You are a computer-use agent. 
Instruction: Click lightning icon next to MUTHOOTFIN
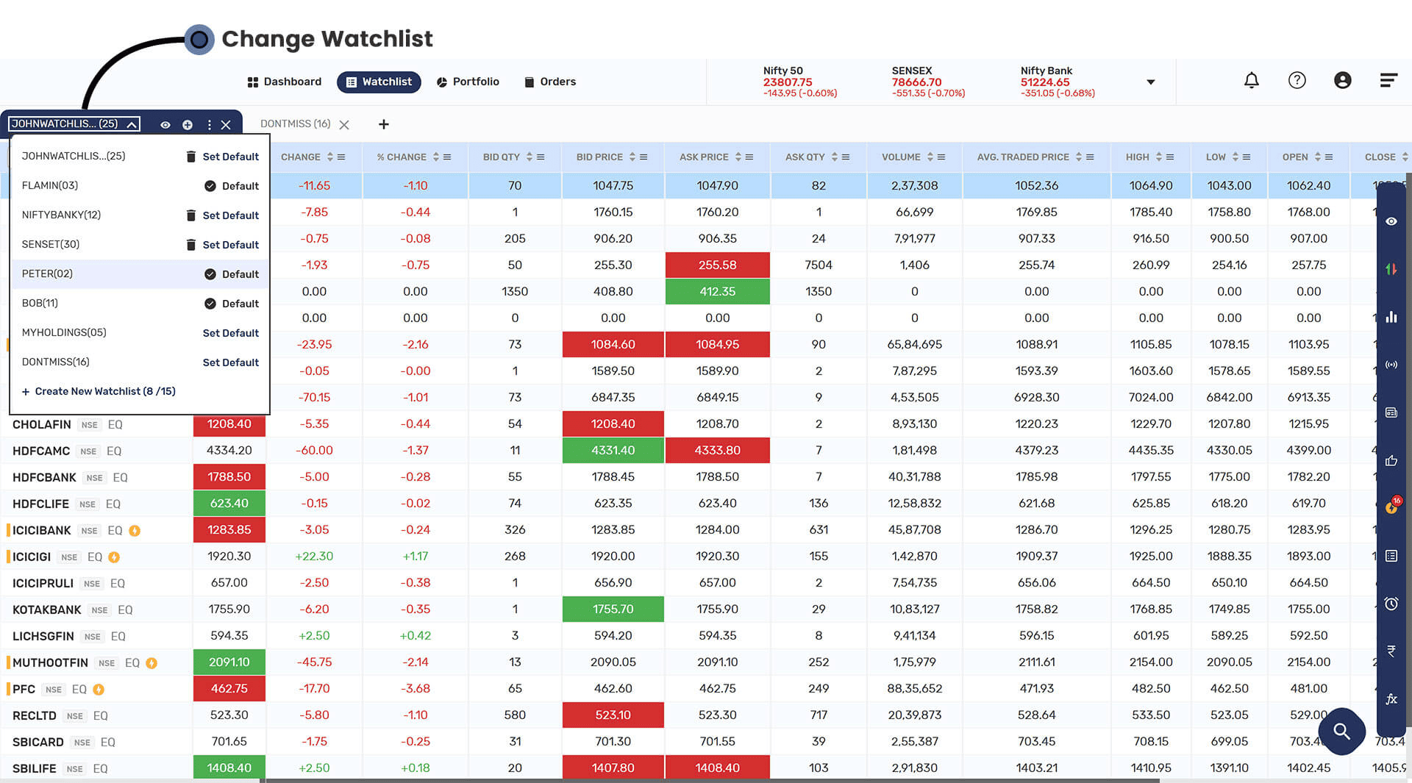pos(151,662)
